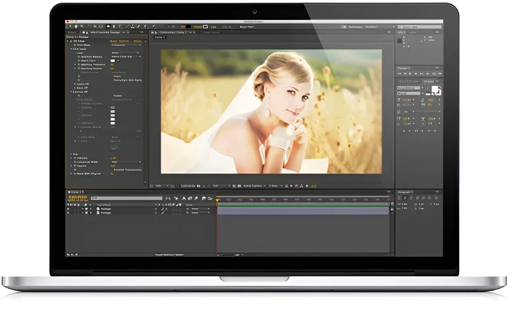Hide layer 2 using its eye switch
The height and width of the screenshot is (311, 509).
[68, 212]
